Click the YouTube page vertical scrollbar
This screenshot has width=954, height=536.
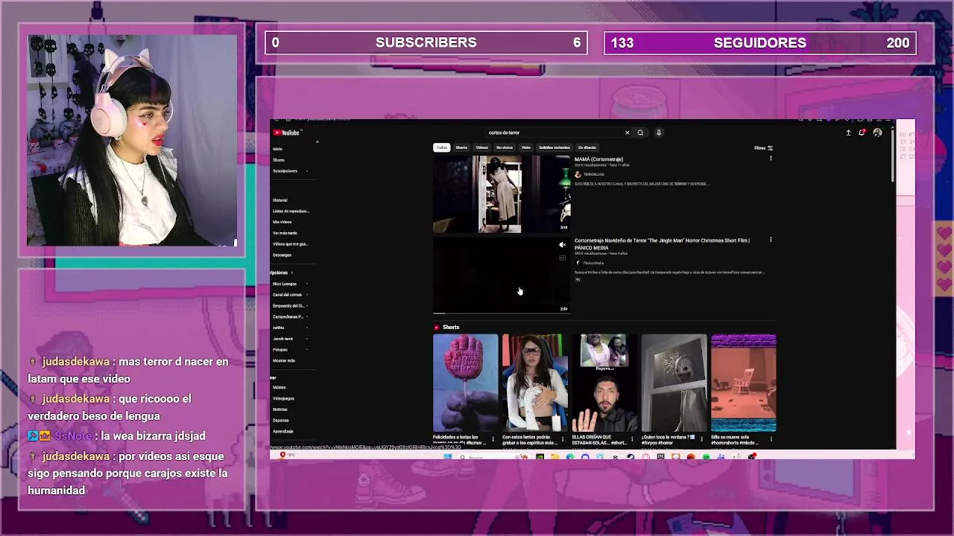892,156
